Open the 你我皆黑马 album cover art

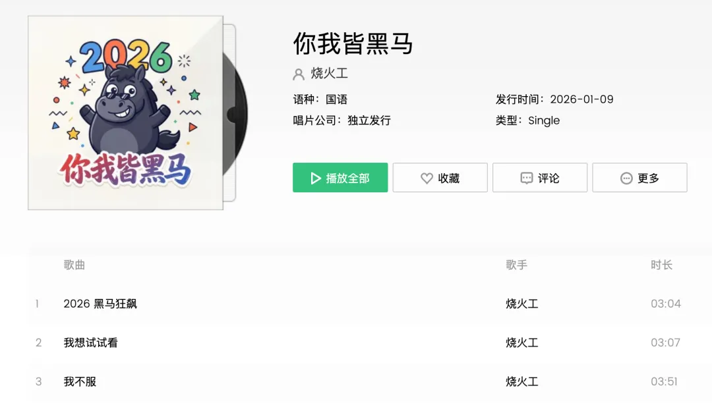pyautogui.click(x=125, y=113)
